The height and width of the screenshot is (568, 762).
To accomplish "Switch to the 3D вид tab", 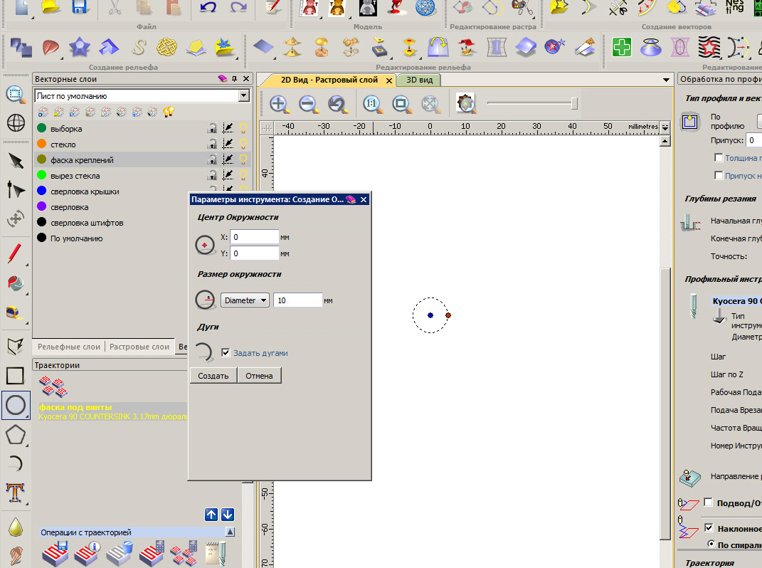I will [x=419, y=80].
